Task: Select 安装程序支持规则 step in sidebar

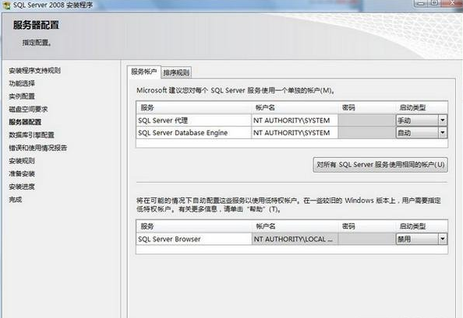Action: click(x=35, y=71)
